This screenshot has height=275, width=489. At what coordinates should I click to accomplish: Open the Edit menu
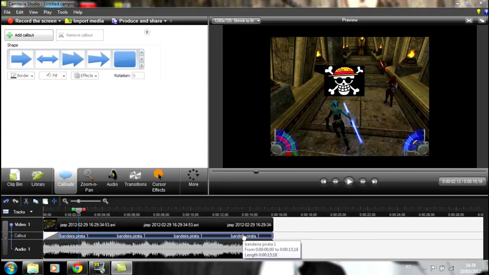19,12
